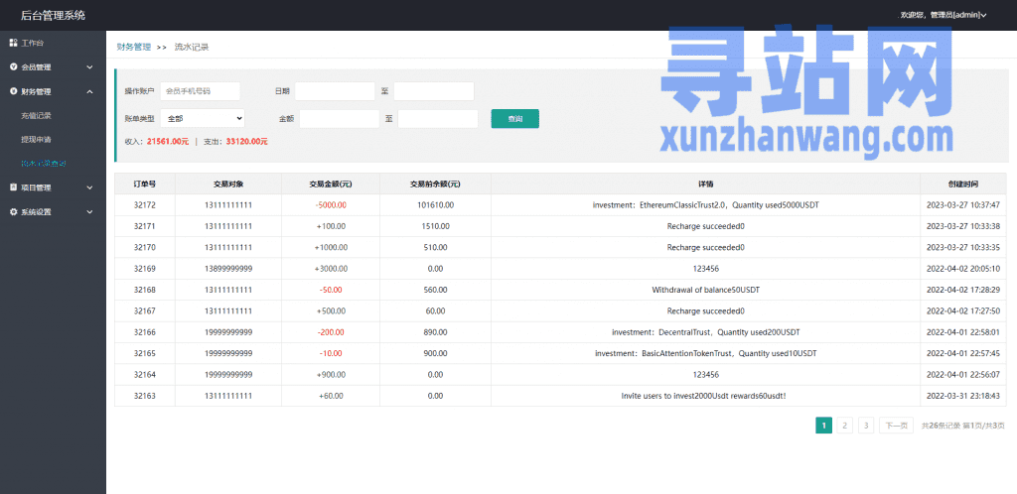Image resolution: width=1017 pixels, height=494 pixels.
Task: Click the current page 1 button
Action: (823, 426)
